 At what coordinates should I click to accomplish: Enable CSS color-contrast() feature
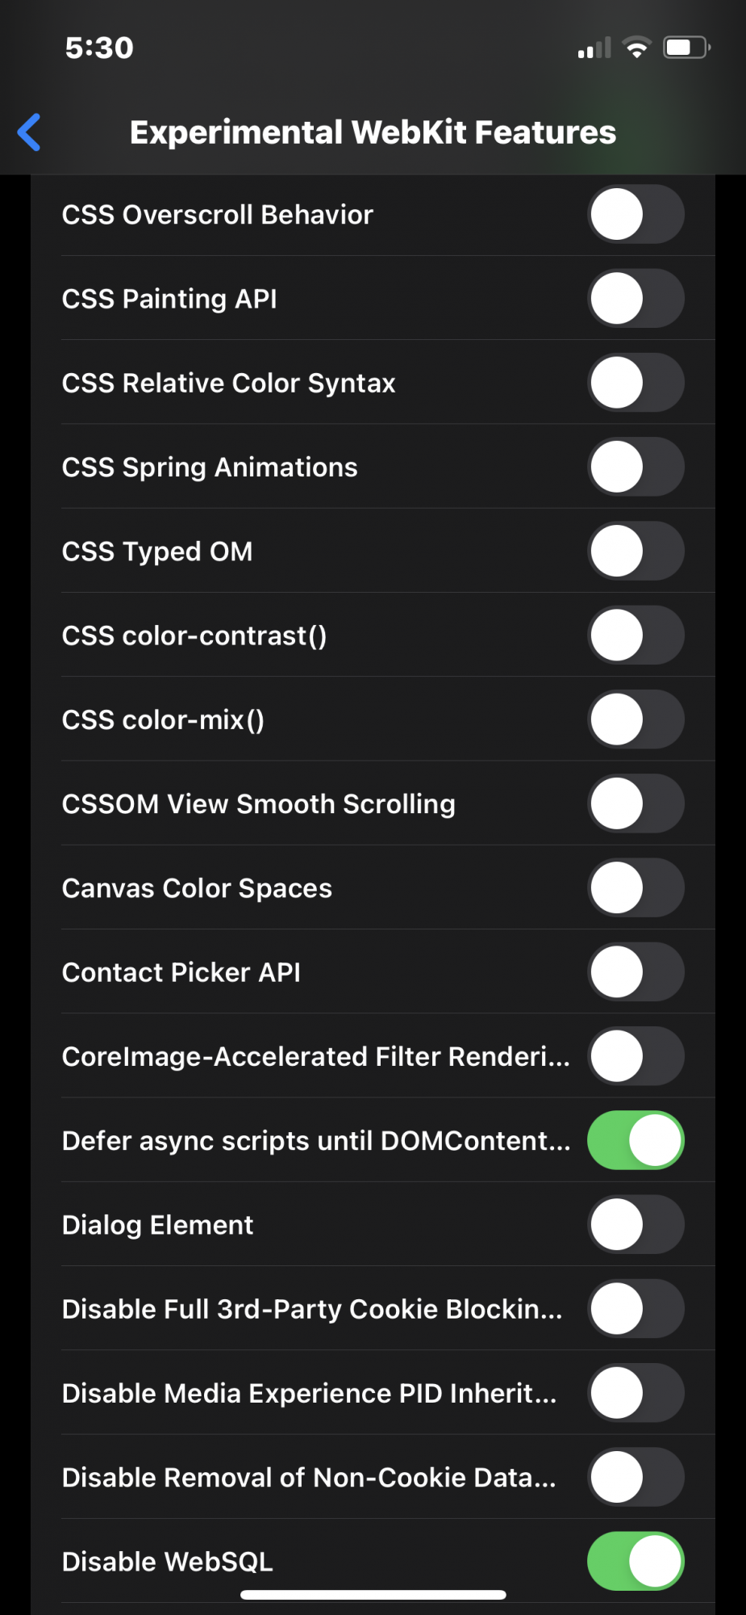click(636, 636)
